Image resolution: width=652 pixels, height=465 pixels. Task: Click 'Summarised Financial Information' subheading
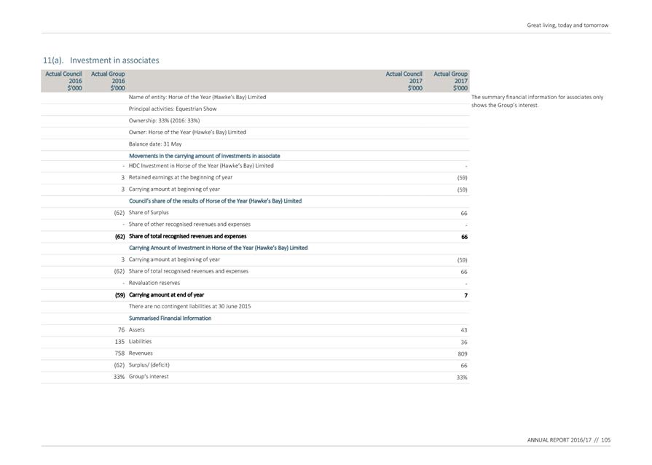click(170, 319)
